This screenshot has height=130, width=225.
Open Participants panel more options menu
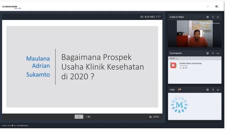pos(213,53)
